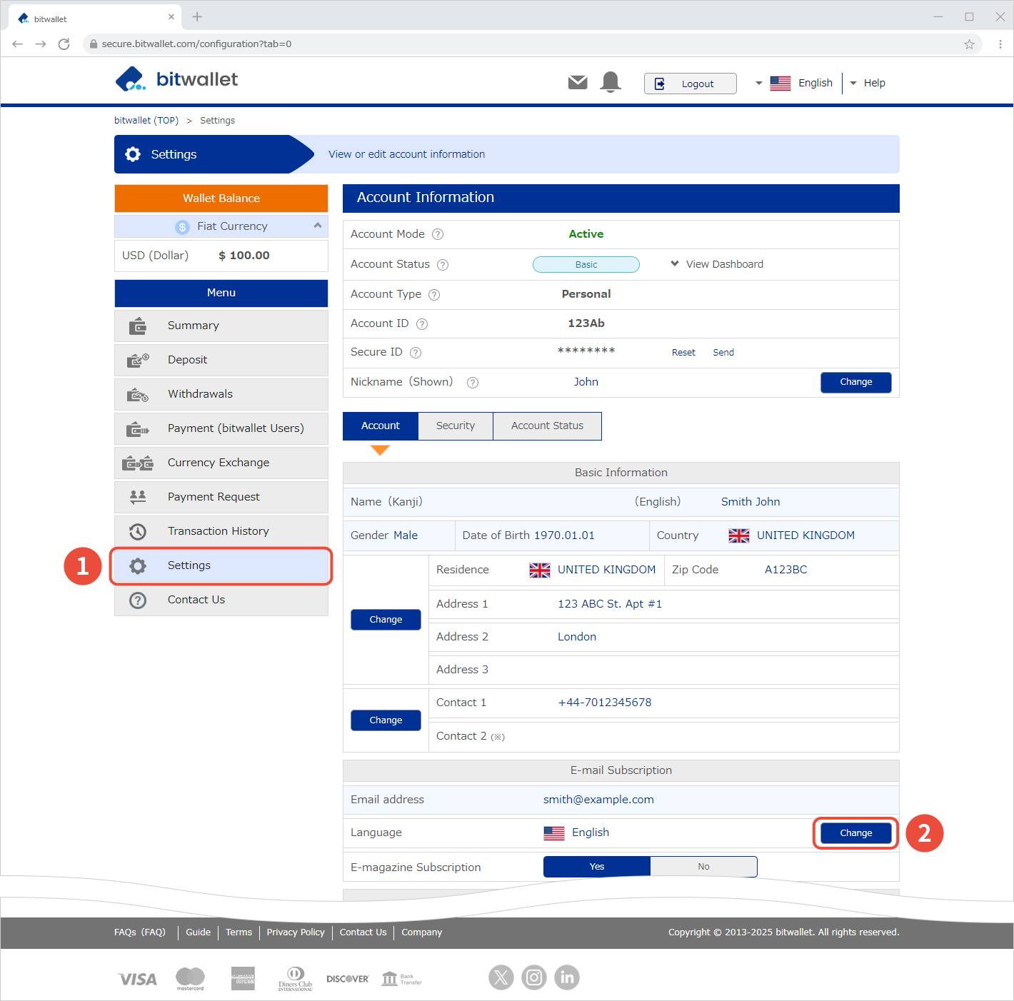
Task: Click the question mark next to Secure ID
Action: [x=416, y=353]
